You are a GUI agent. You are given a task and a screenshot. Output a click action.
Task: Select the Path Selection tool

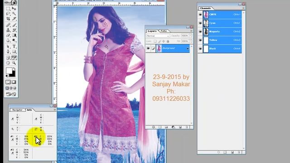[x=8, y=46]
